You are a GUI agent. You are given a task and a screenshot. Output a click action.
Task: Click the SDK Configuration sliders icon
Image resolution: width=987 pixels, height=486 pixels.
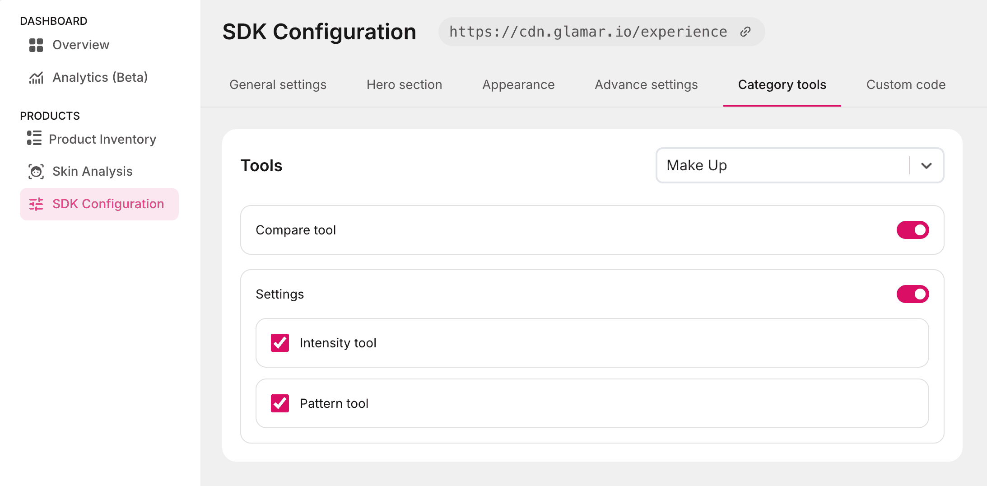(36, 204)
